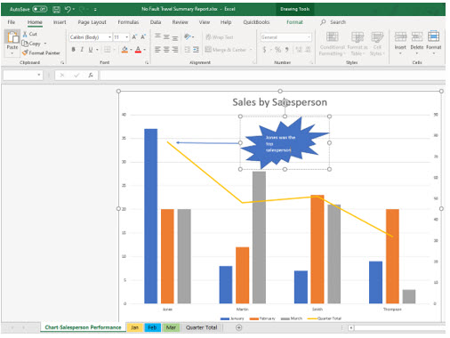The width and height of the screenshot is (450, 338).
Task: Toggle Underline formatting
Action: coord(91,50)
